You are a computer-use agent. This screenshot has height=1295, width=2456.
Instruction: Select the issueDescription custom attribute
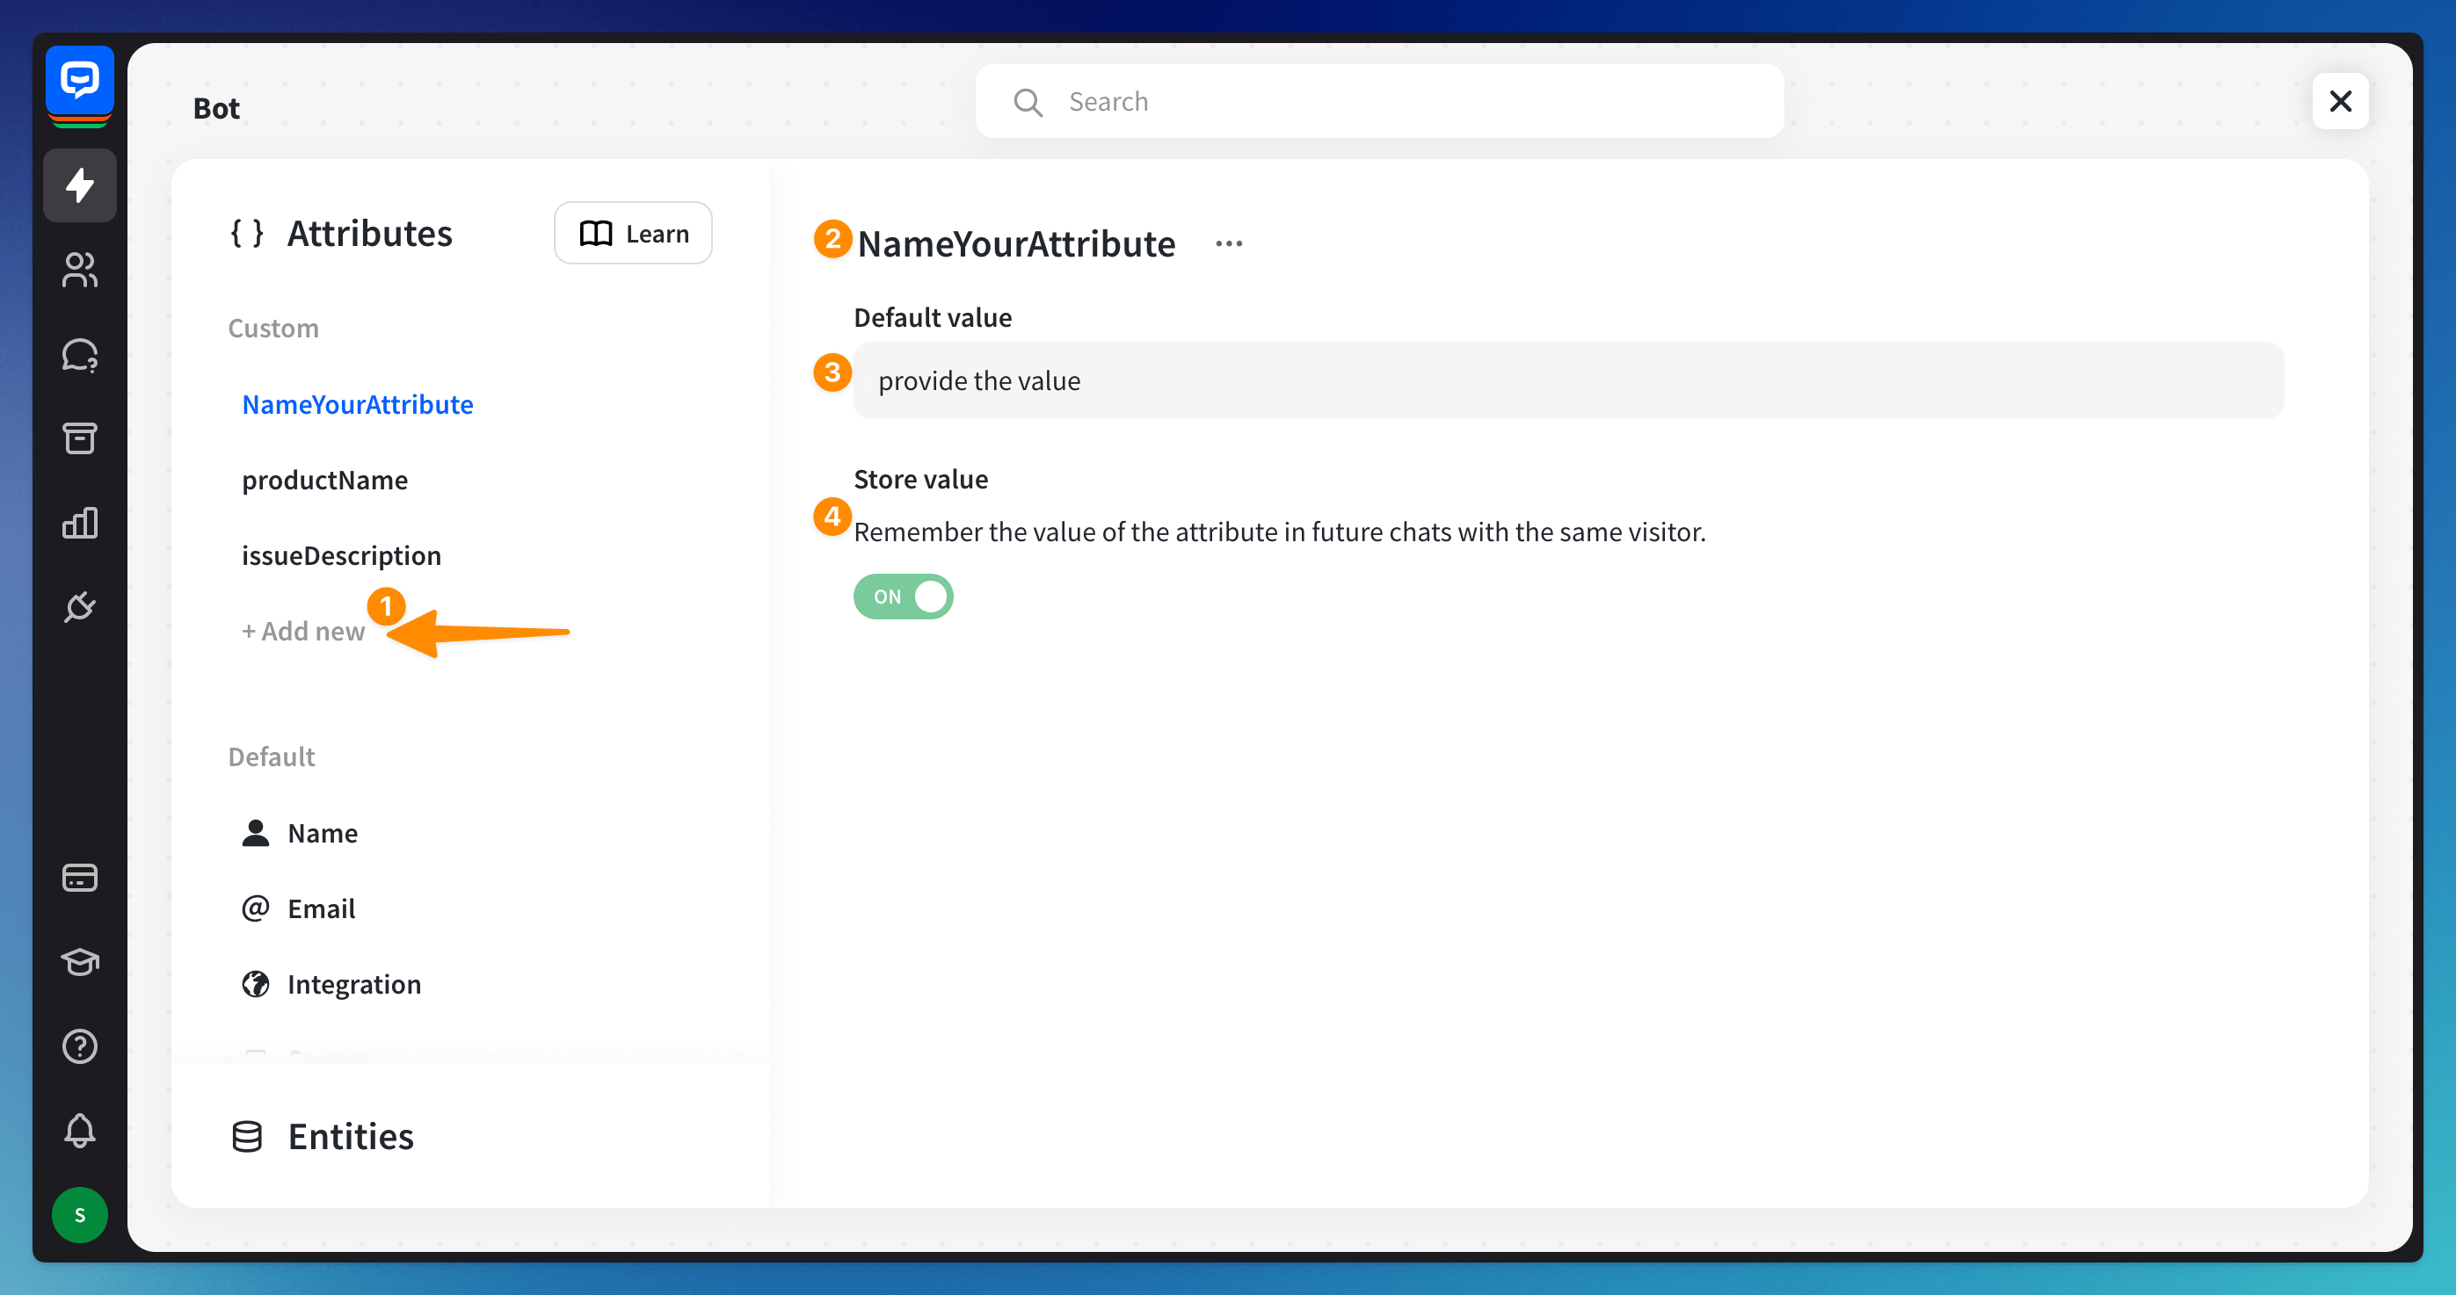pyautogui.click(x=340, y=555)
